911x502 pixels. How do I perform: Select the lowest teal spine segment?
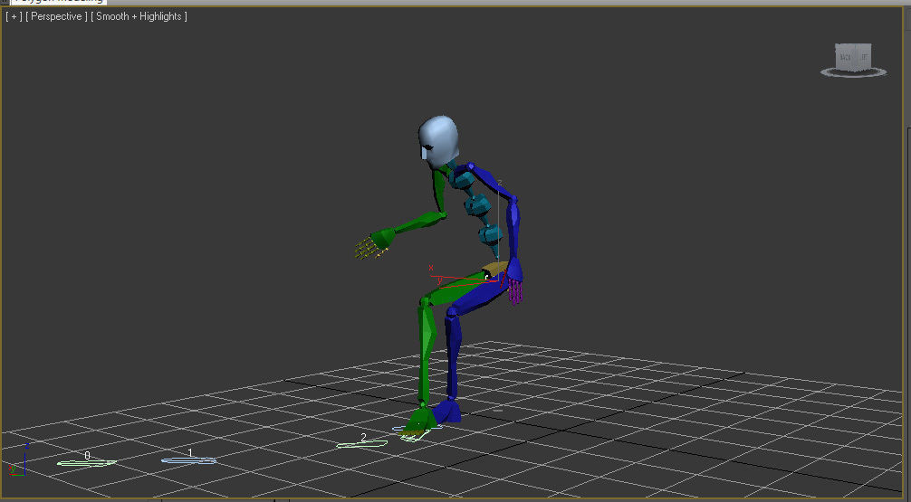pos(491,234)
